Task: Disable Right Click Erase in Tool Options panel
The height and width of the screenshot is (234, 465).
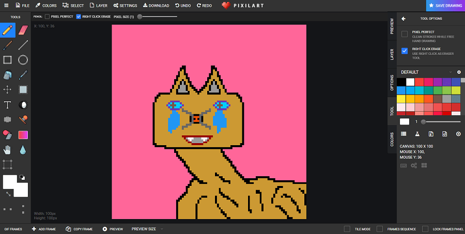Action: (405, 51)
